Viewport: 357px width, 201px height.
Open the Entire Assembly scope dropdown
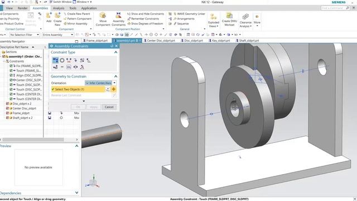[x=58, y=35]
